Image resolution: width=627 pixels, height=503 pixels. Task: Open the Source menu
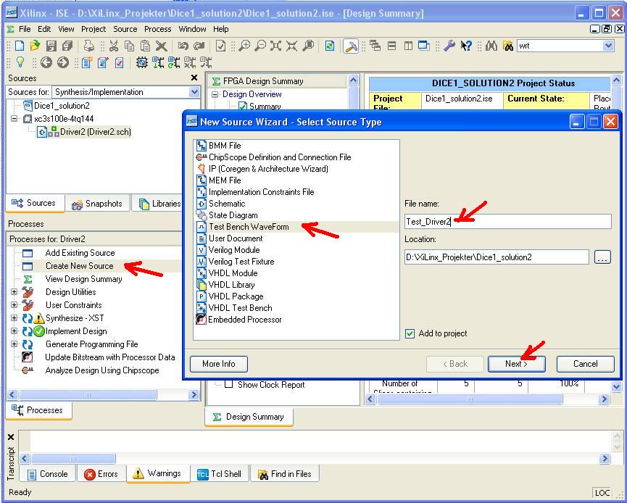point(125,29)
